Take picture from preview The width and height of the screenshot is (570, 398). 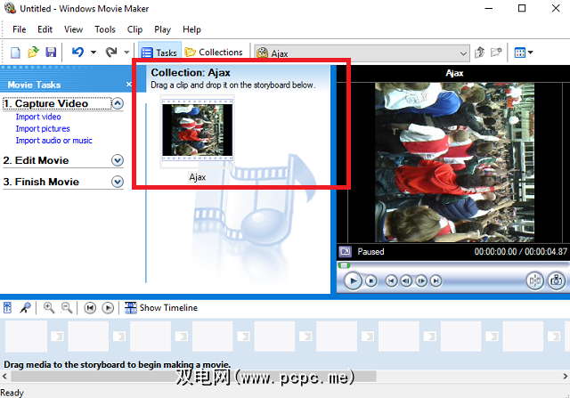tap(557, 280)
